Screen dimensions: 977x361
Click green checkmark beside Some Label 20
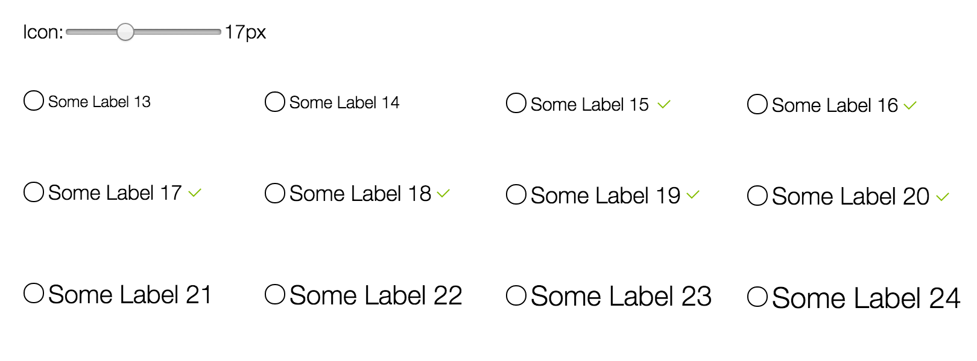(x=943, y=197)
